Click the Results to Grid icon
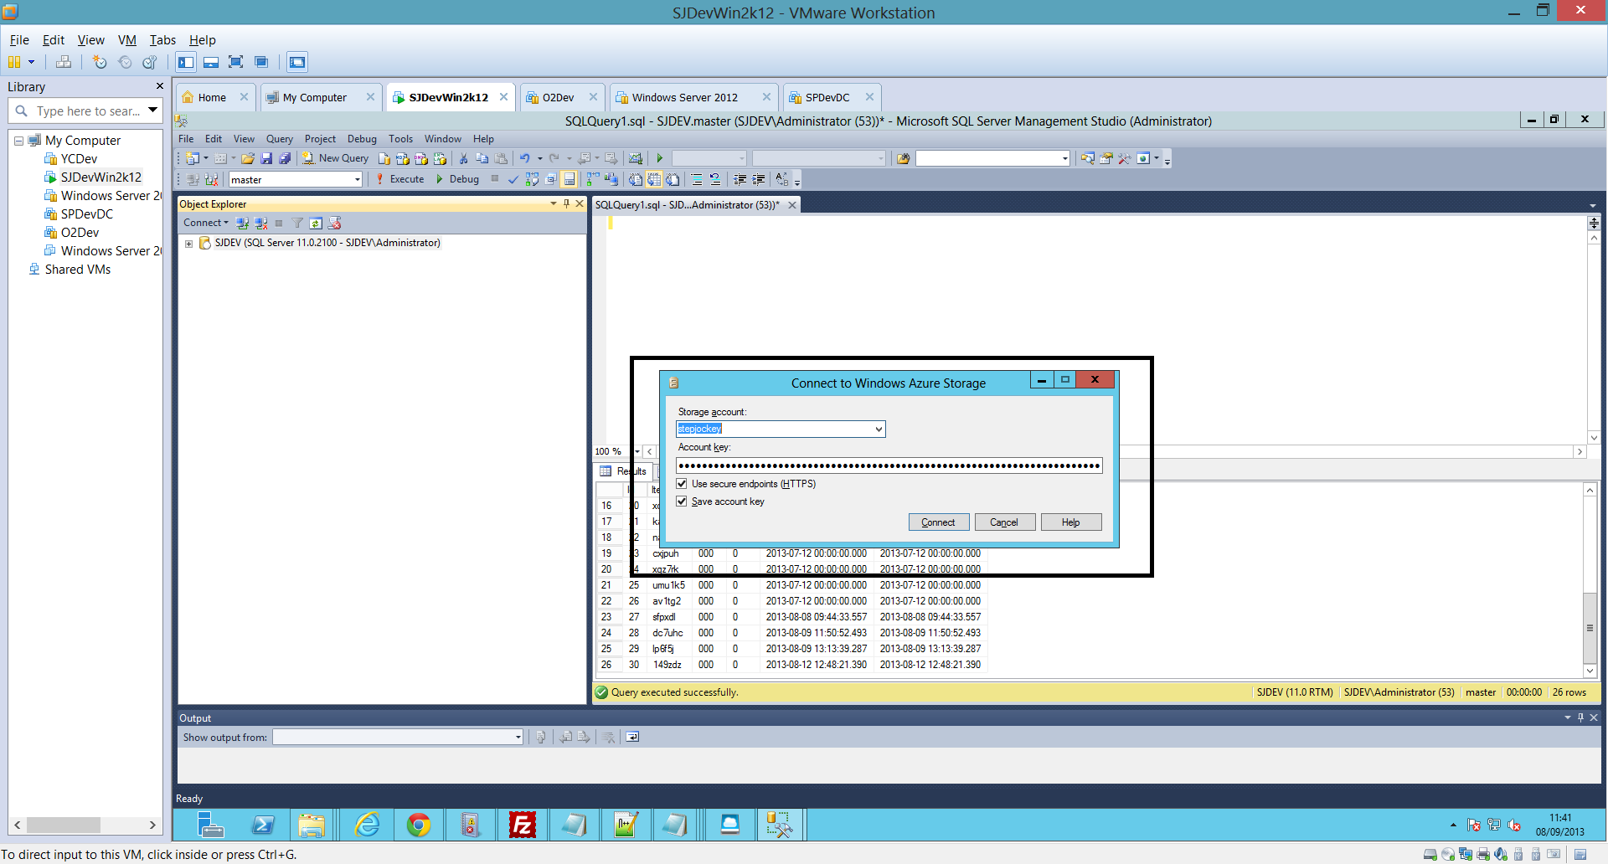Screen dimensions: 1608x864 pos(654,179)
